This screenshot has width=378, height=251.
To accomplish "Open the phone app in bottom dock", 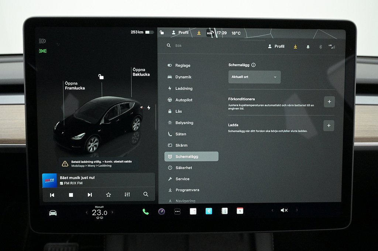I will click(x=146, y=212).
